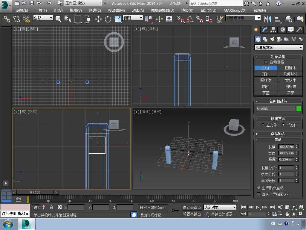This screenshot has width=306, height=230.
Task: Enable the 自动栅格 checkbox
Action: pos(266,62)
